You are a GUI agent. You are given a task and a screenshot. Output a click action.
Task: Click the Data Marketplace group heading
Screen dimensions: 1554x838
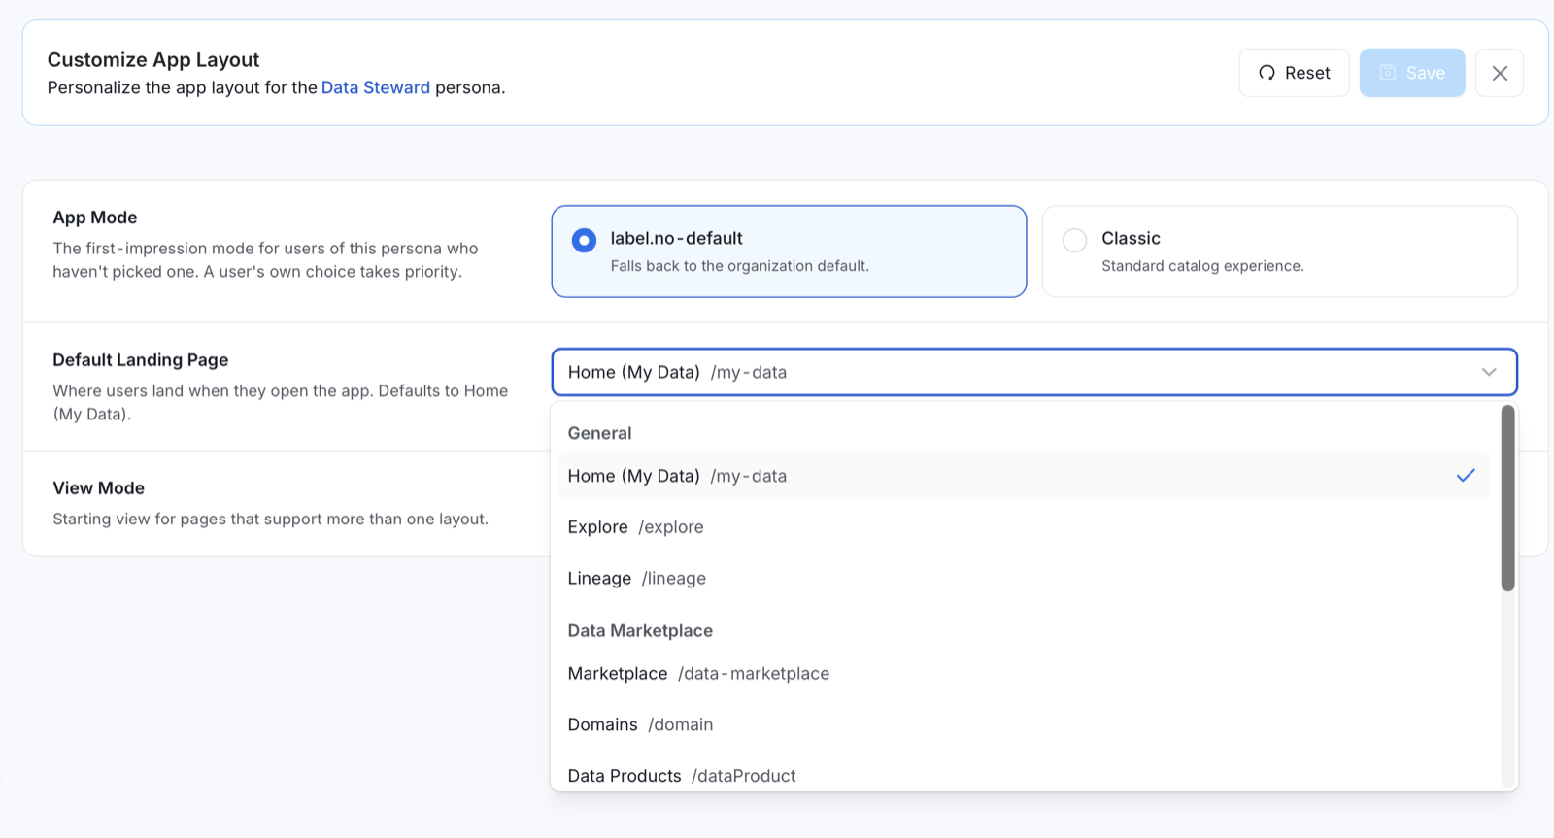[x=640, y=630]
